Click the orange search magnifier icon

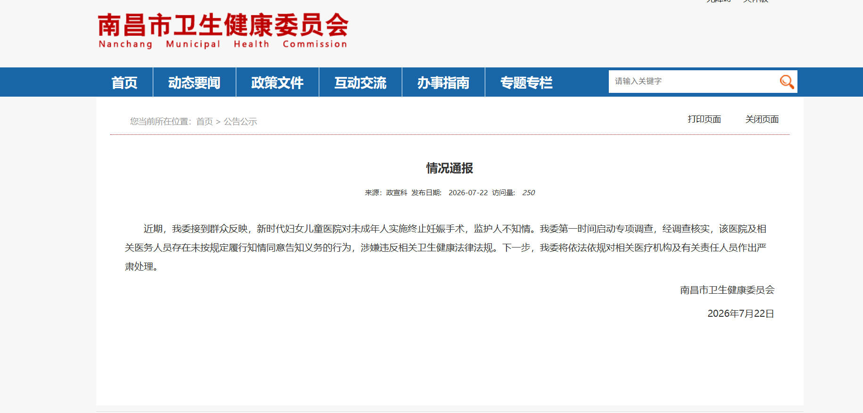coord(786,82)
